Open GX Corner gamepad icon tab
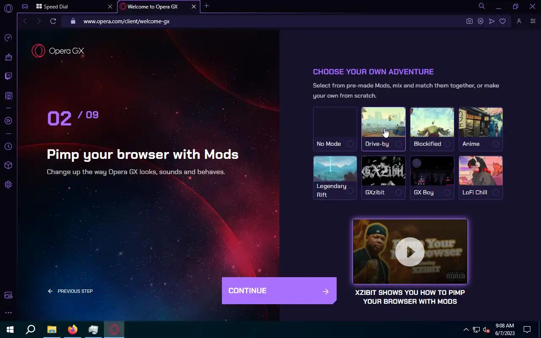The height and width of the screenshot is (338, 541). (25, 6)
